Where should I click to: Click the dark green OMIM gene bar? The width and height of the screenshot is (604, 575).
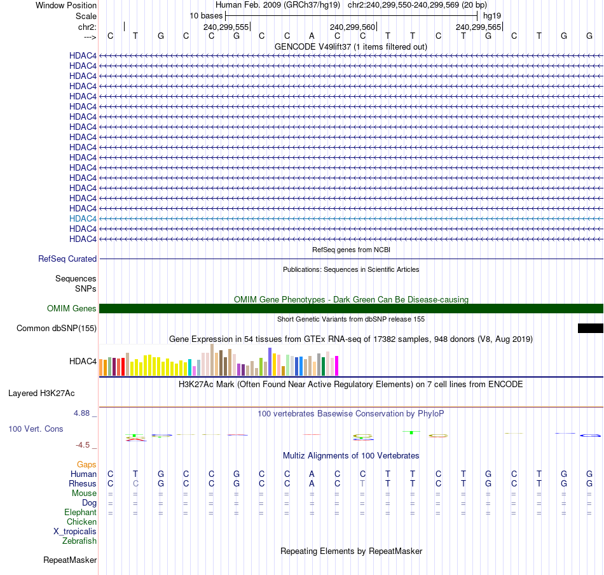coord(351,308)
